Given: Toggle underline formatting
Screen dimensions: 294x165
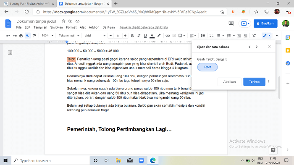Looking at the screenshot, I should 145,36.
